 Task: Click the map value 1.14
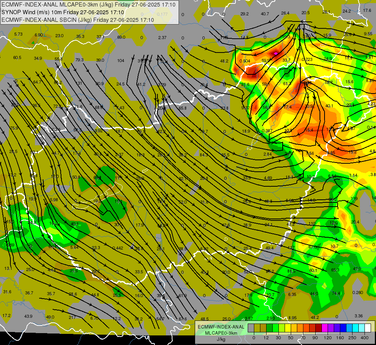[x=353, y=175]
